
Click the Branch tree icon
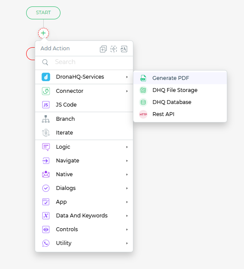46,119
